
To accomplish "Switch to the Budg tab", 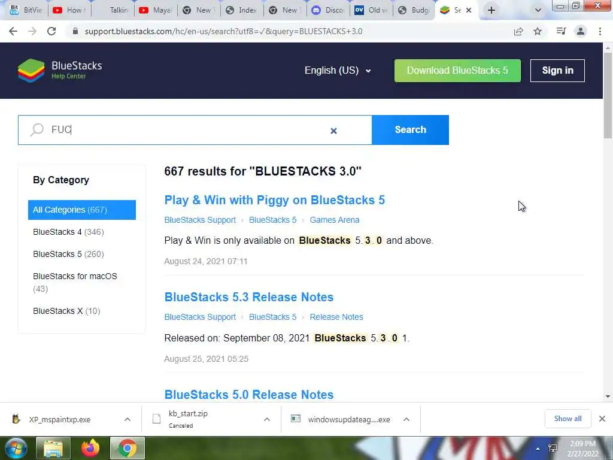I will pos(414,10).
